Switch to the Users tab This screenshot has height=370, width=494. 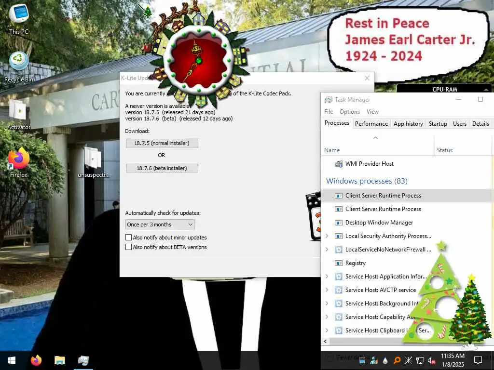click(x=460, y=124)
